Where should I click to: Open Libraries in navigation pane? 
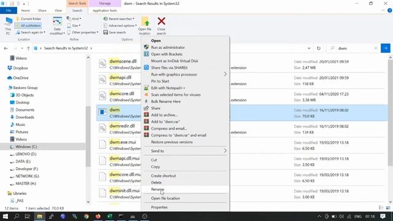click(17, 193)
